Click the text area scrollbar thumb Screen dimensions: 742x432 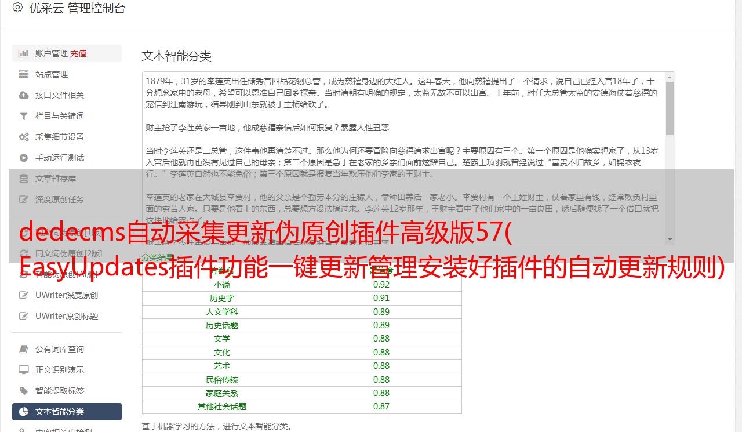pos(670,108)
